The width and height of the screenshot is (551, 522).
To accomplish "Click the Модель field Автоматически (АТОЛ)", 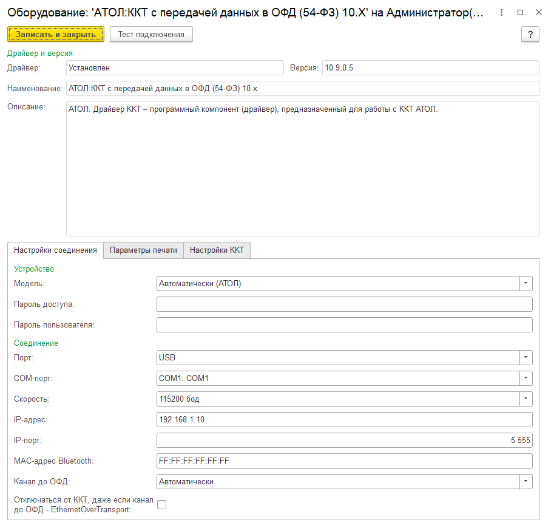I will coord(338,283).
